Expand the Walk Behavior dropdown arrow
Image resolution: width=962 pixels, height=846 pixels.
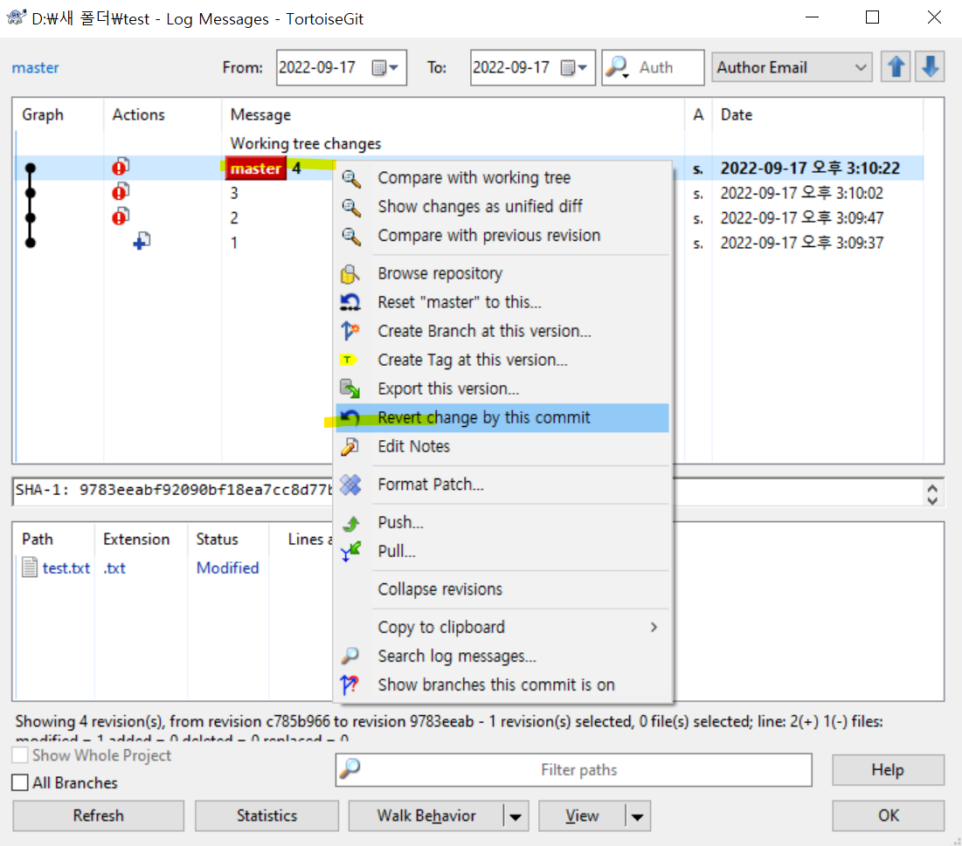[516, 816]
